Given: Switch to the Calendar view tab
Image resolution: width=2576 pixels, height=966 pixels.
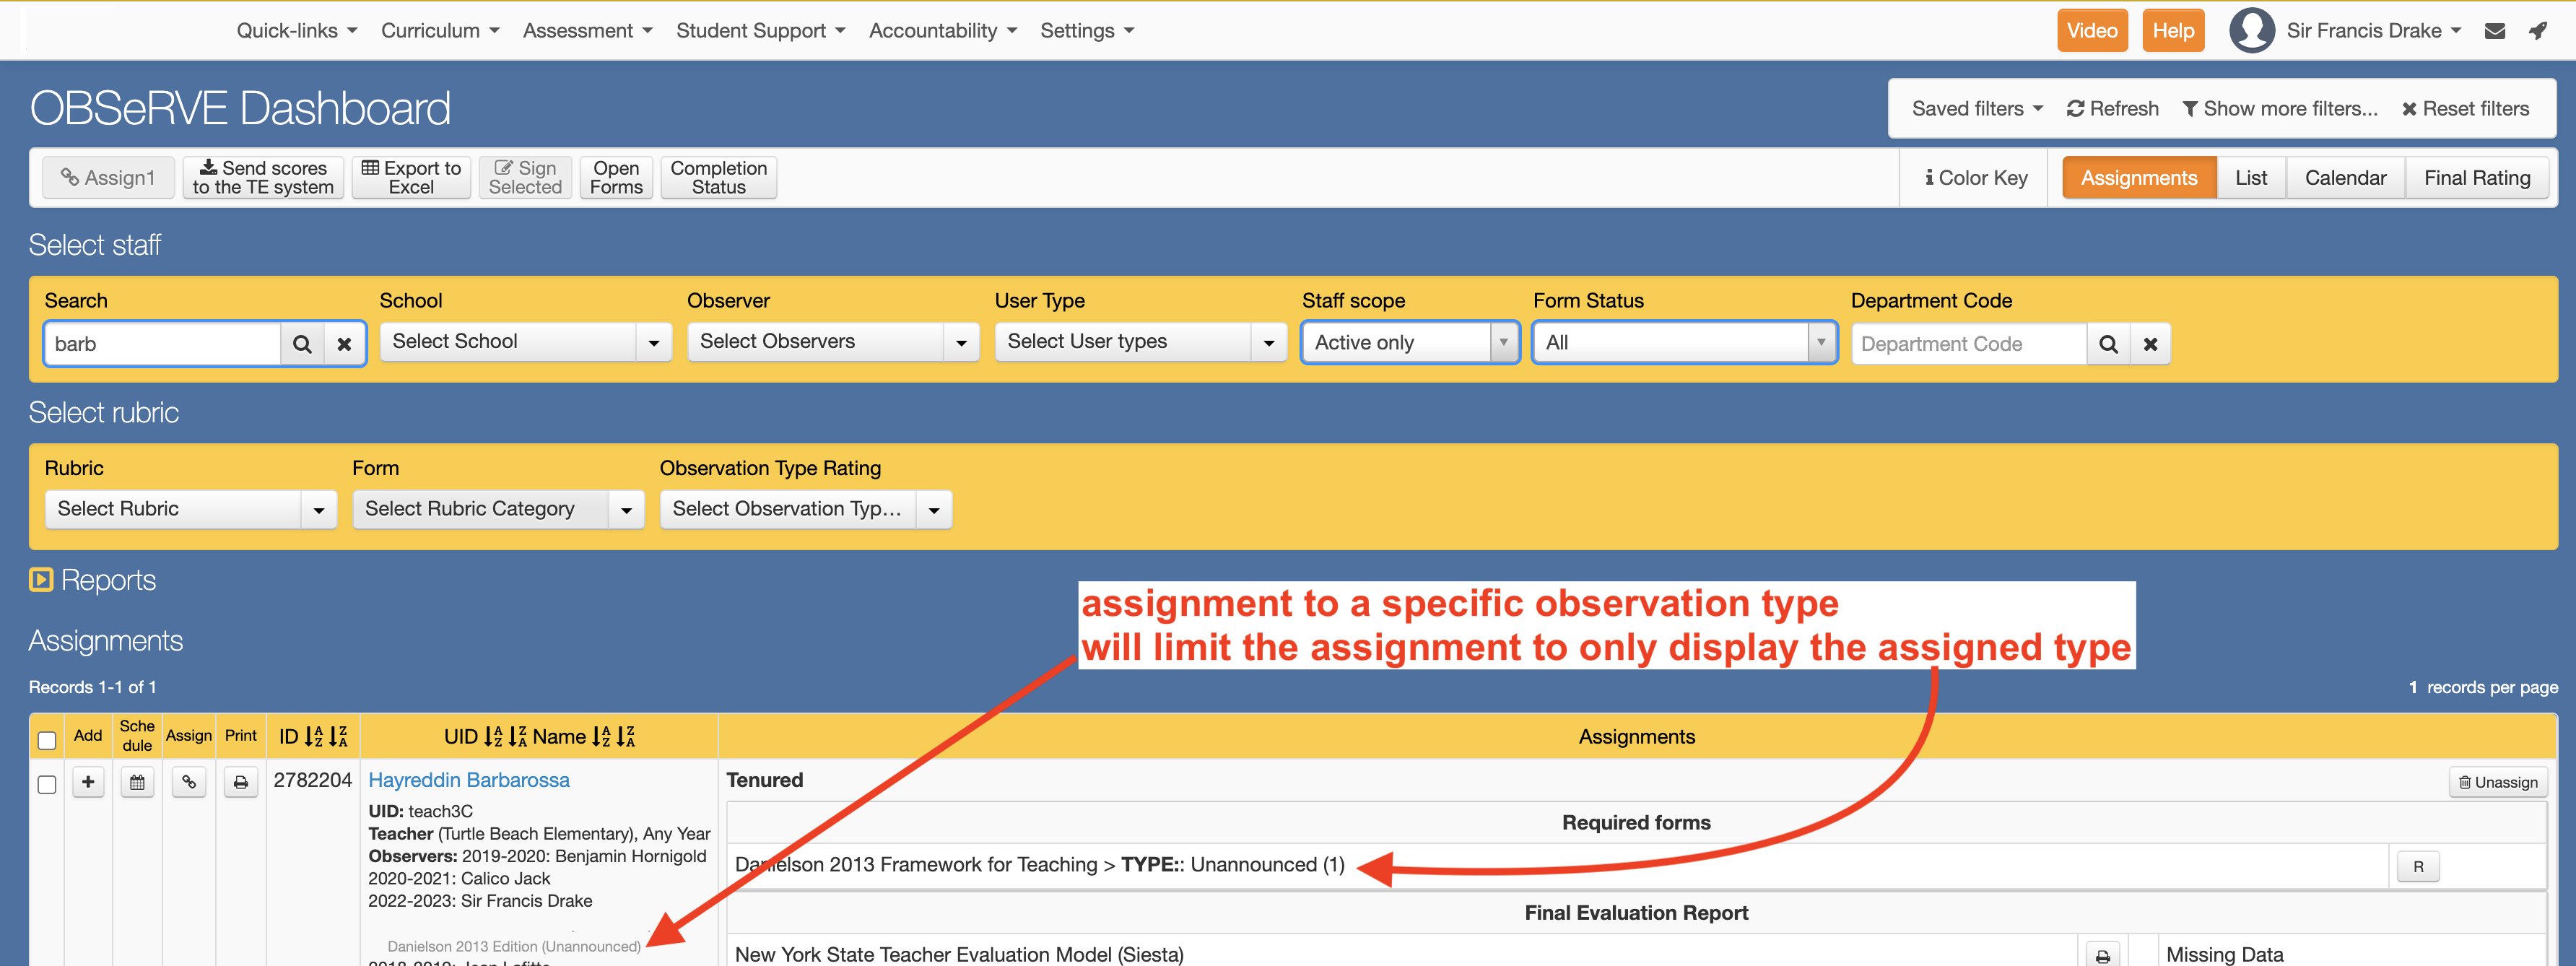Looking at the screenshot, I should coord(2344,178).
